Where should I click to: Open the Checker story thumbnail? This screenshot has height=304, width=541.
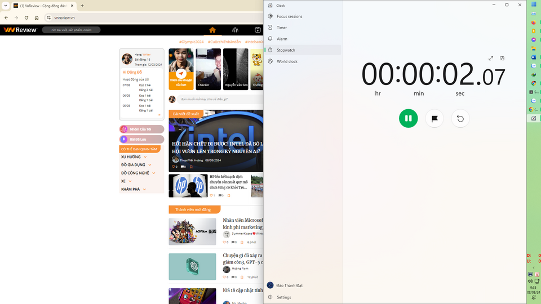coord(209,69)
